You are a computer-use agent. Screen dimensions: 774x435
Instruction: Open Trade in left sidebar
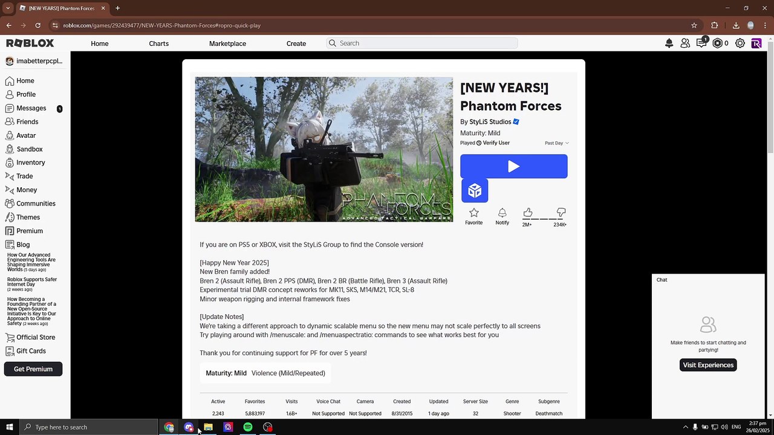[19, 176]
